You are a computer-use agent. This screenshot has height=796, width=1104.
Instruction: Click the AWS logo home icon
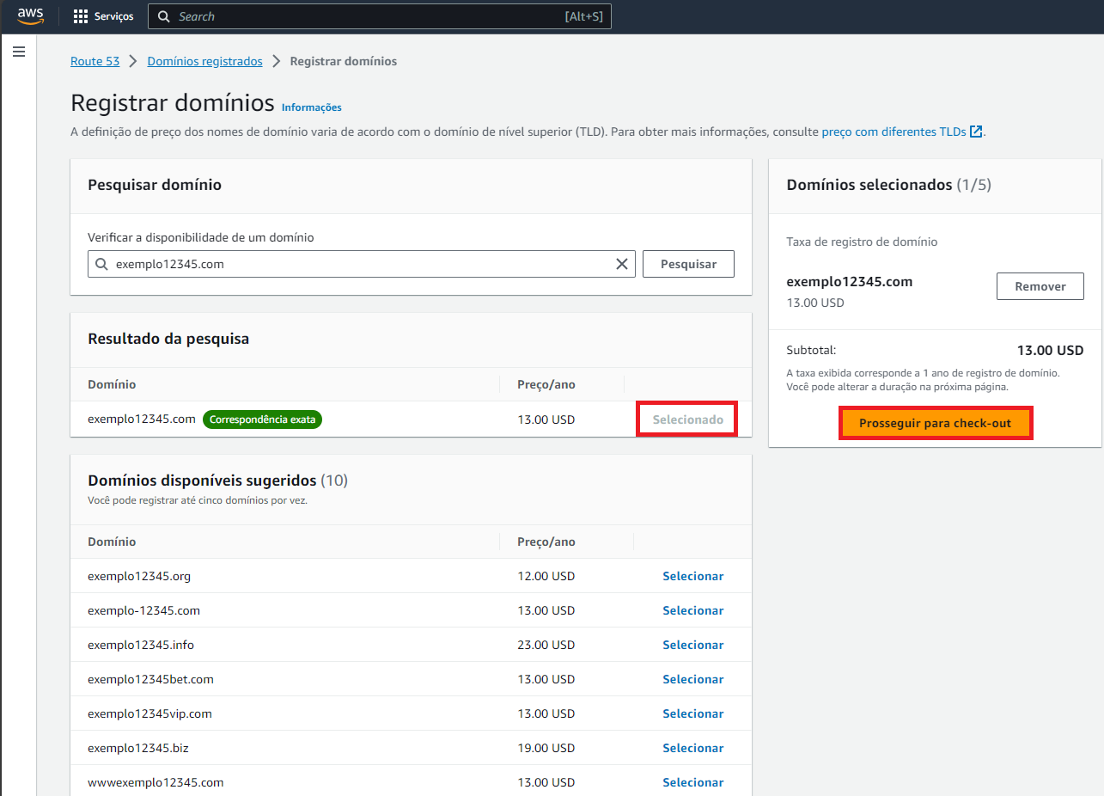click(x=30, y=16)
